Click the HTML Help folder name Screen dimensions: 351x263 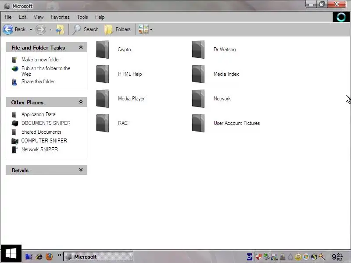pos(130,74)
